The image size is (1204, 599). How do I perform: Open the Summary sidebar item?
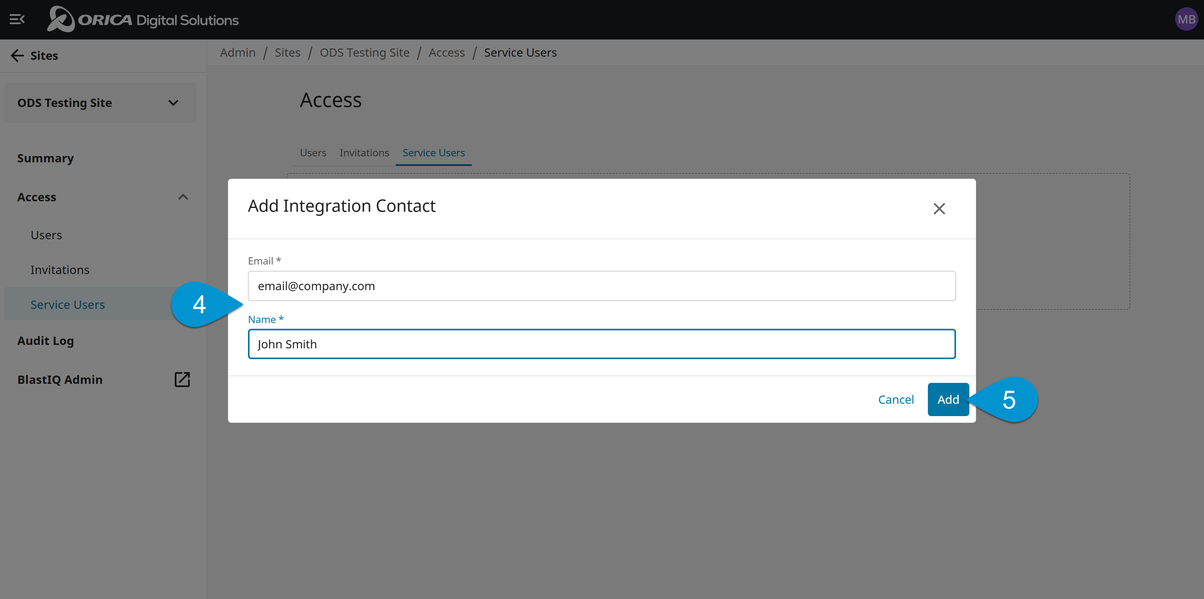point(45,158)
